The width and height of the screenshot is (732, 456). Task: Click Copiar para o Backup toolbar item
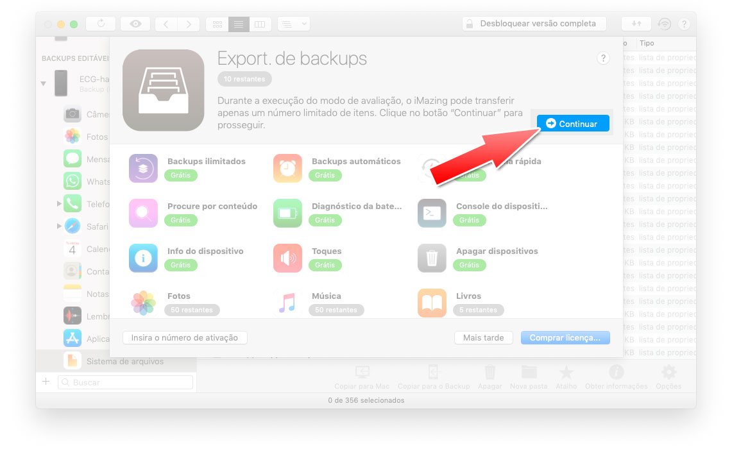(434, 377)
